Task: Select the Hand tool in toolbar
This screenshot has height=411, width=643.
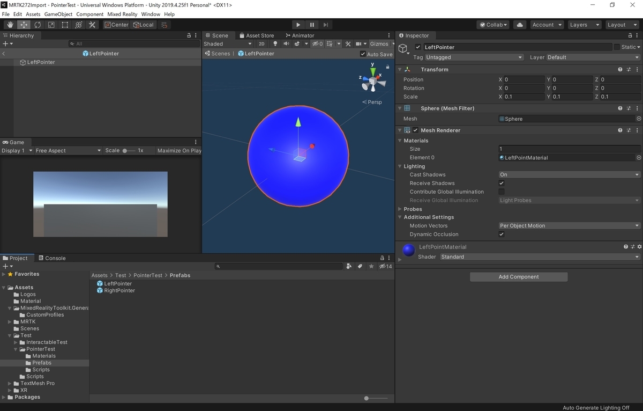Action: pos(10,25)
